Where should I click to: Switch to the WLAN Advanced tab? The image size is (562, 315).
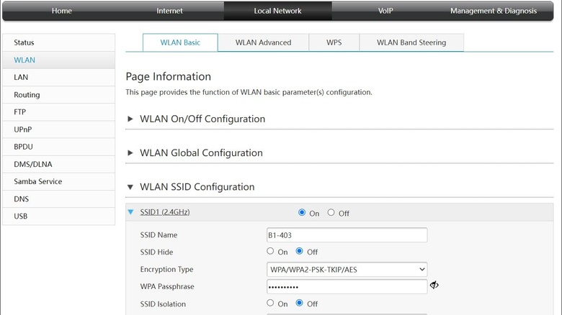[x=263, y=42]
